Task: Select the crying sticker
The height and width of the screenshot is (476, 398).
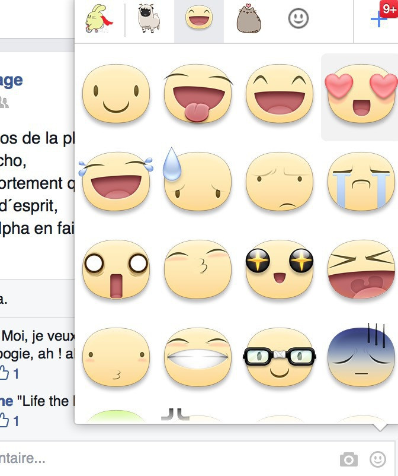Action: [x=361, y=181]
